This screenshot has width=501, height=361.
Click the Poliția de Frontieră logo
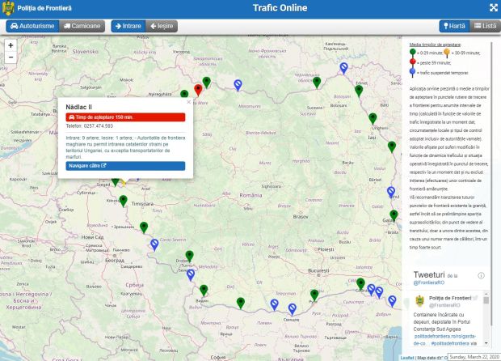(x=10, y=8)
